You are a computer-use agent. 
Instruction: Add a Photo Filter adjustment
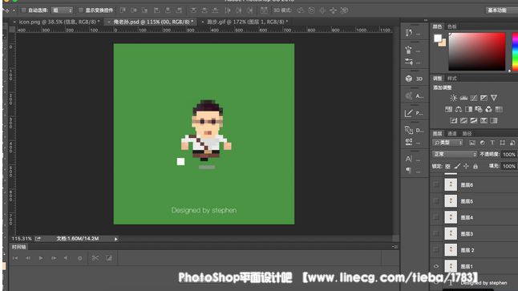[479, 109]
